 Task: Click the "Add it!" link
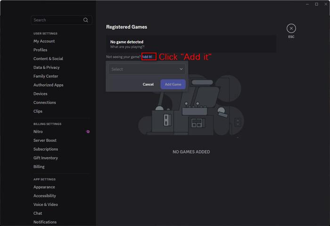point(147,57)
